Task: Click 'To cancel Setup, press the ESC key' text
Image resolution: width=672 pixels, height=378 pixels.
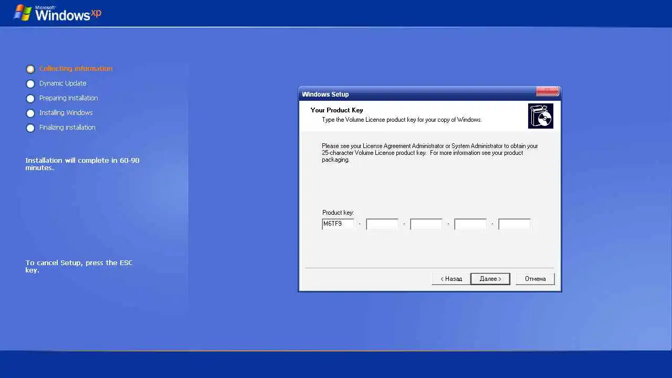Action: pos(79,266)
